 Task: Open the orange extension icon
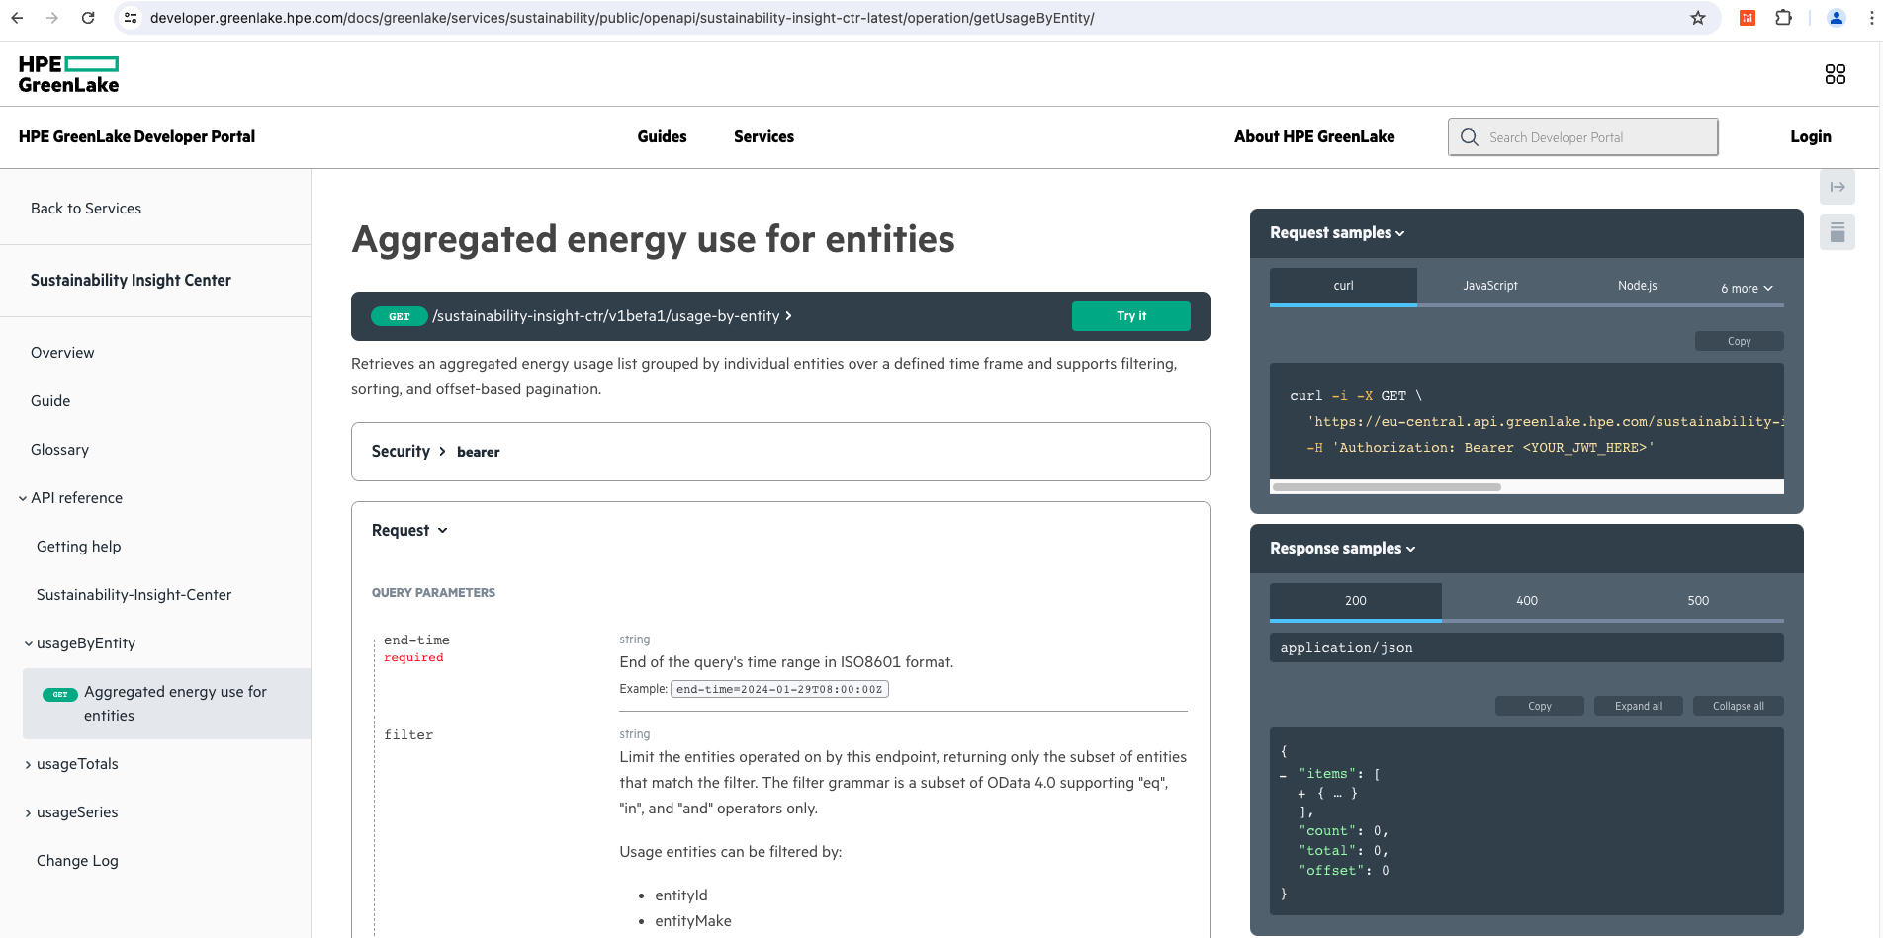click(1748, 18)
